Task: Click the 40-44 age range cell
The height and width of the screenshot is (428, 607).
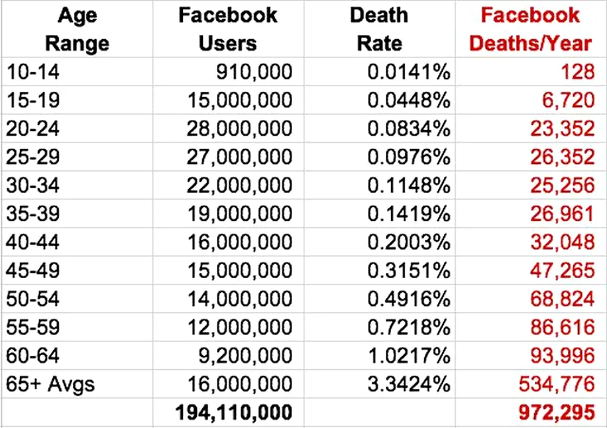Action: tap(33, 242)
